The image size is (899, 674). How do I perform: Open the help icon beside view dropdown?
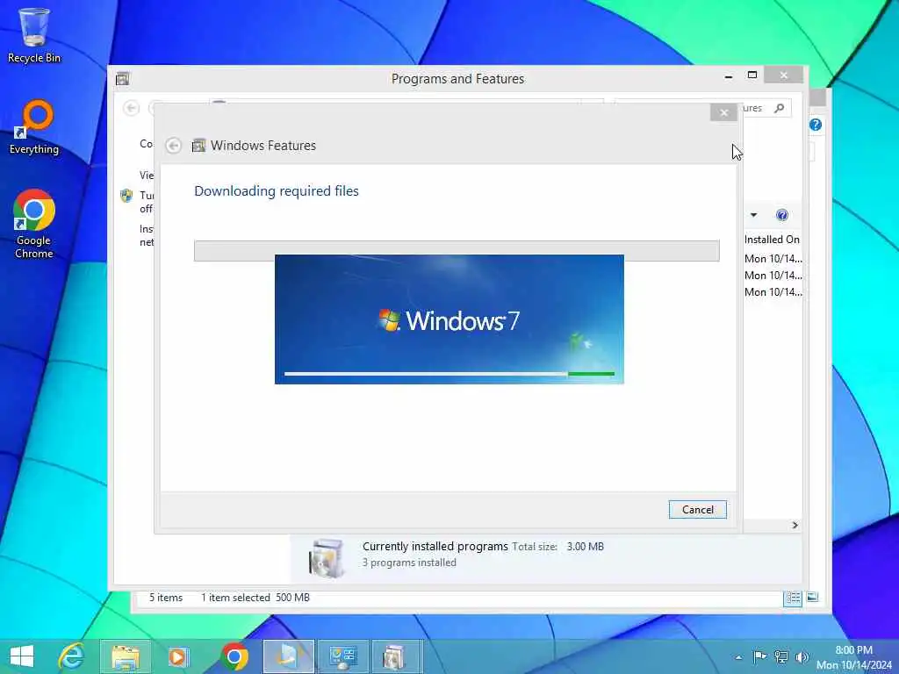tap(782, 215)
